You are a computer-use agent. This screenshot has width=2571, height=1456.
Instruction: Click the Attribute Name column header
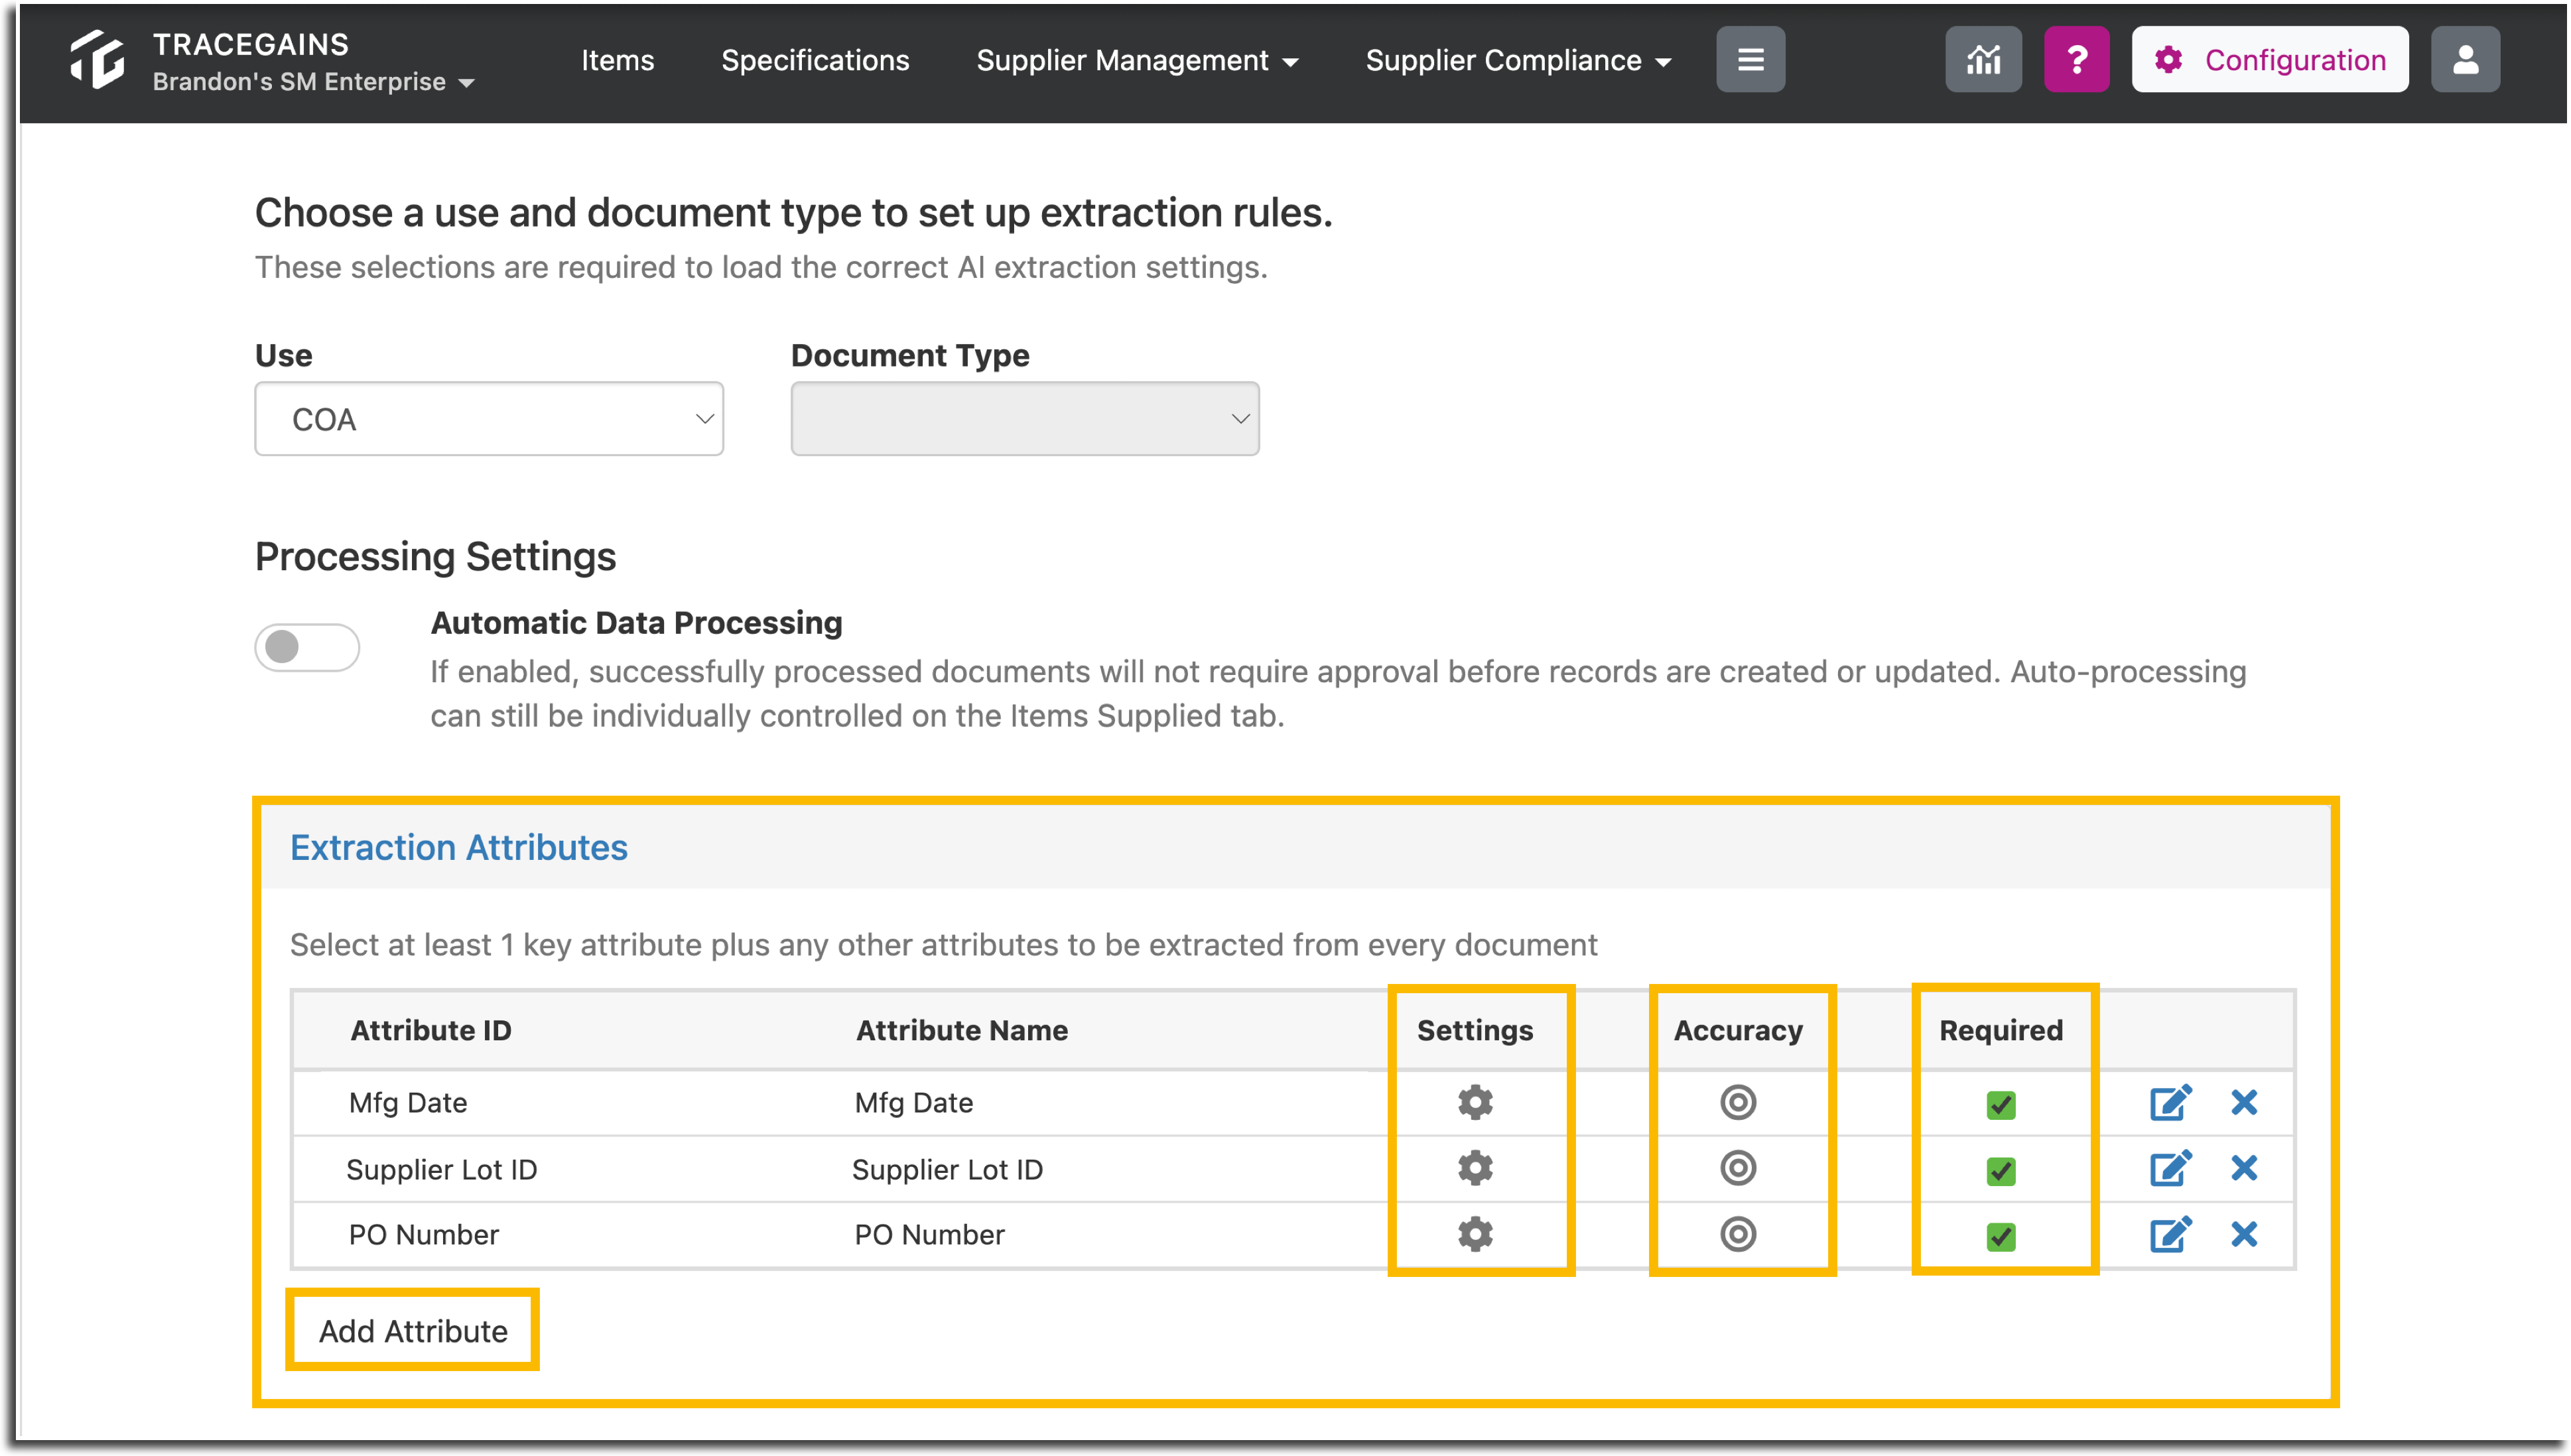(x=961, y=1030)
